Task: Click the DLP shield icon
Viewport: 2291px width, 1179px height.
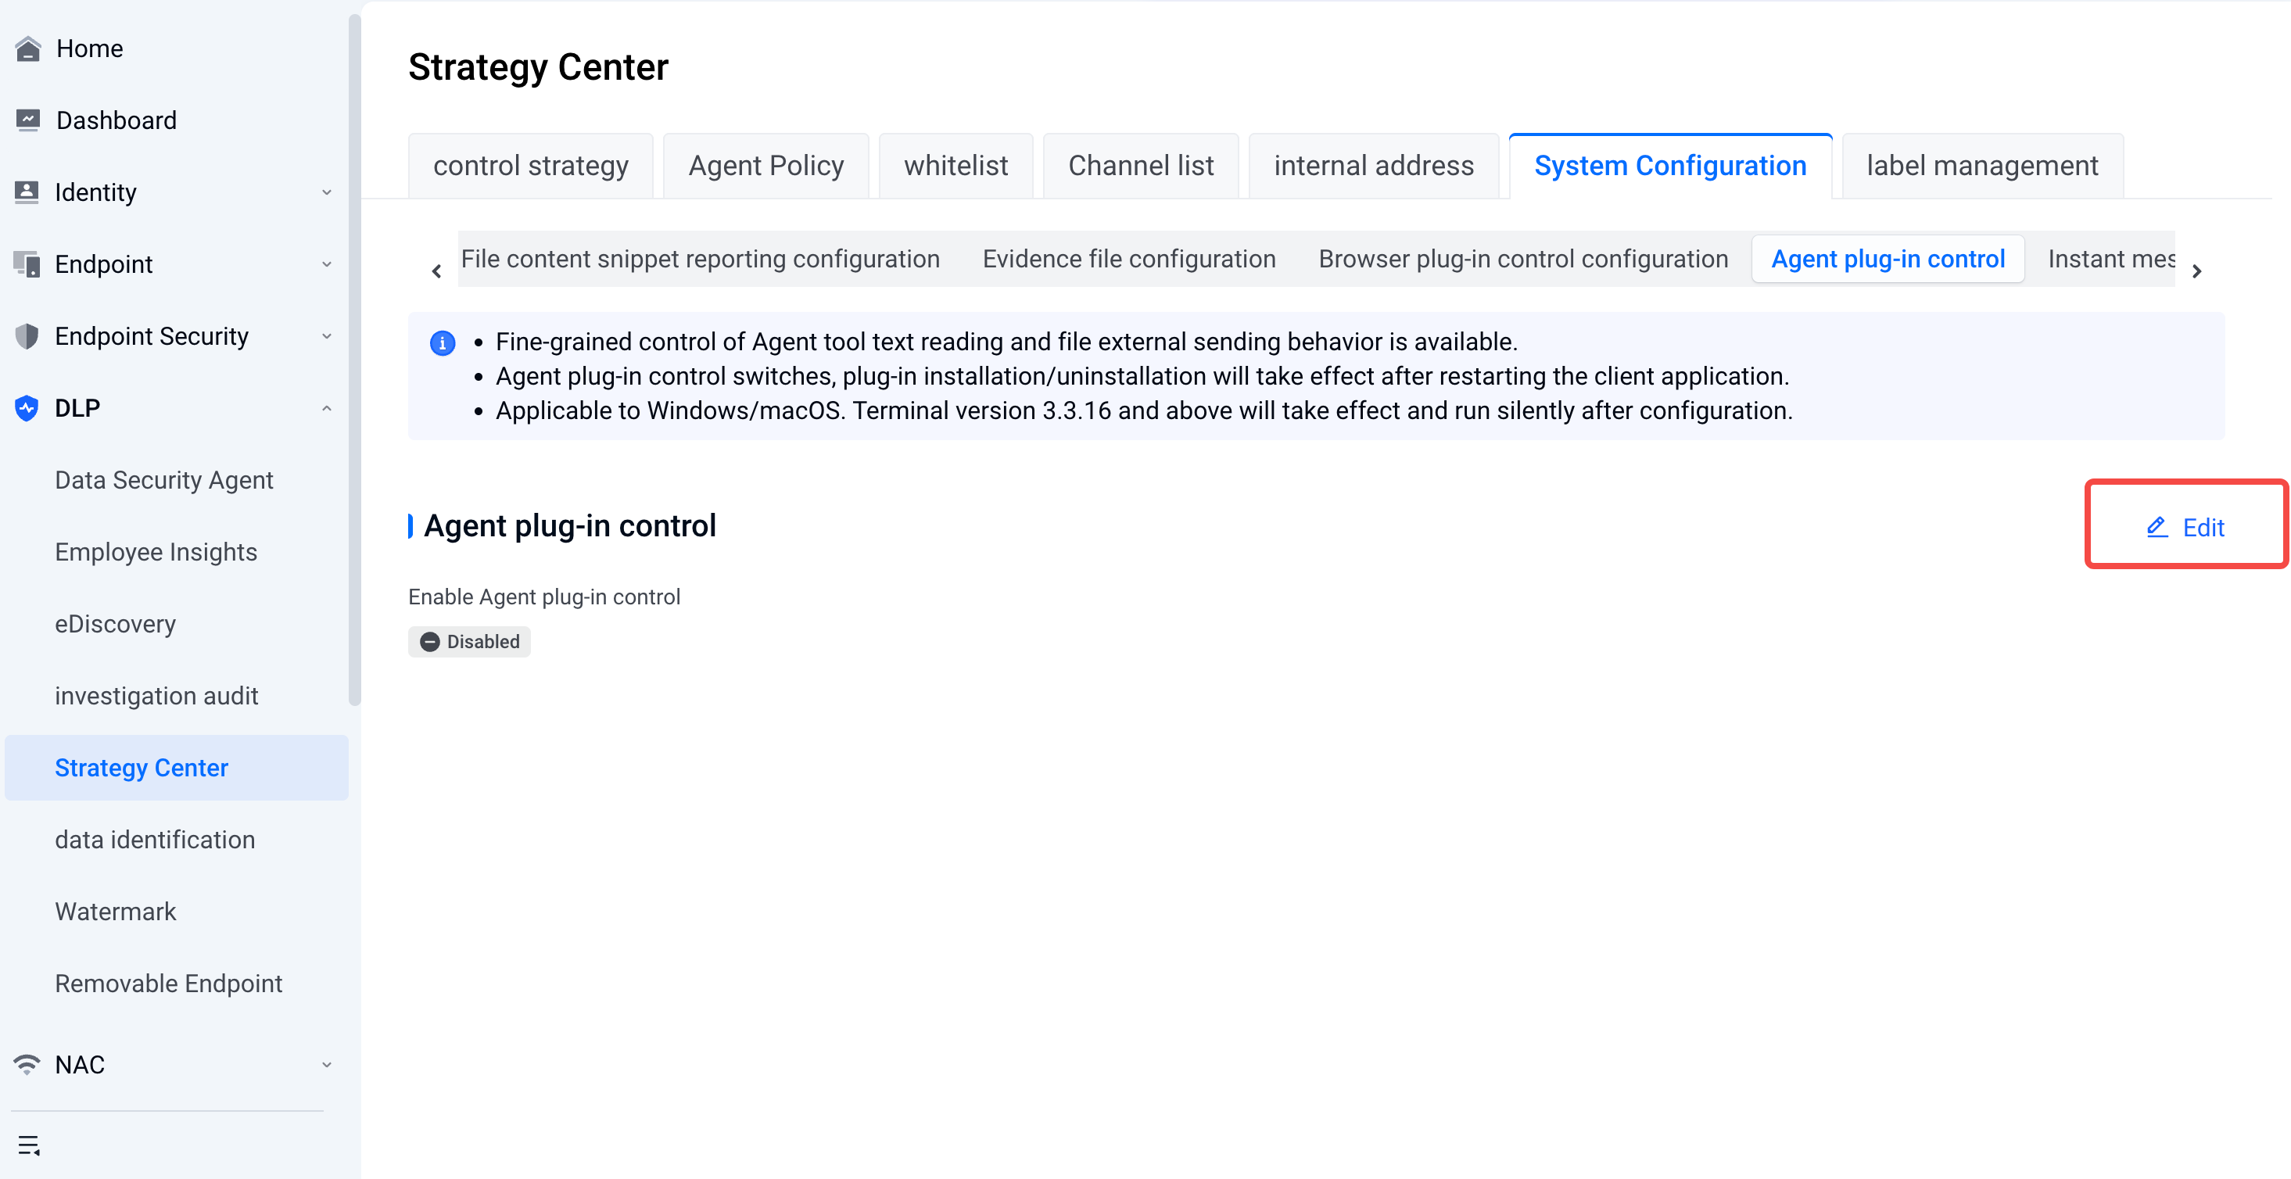Action: 27,408
